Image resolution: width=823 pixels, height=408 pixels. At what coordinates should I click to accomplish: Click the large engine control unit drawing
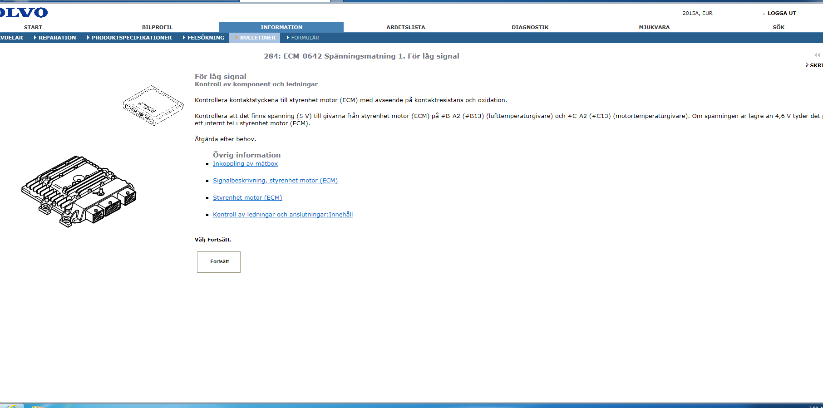(79, 191)
